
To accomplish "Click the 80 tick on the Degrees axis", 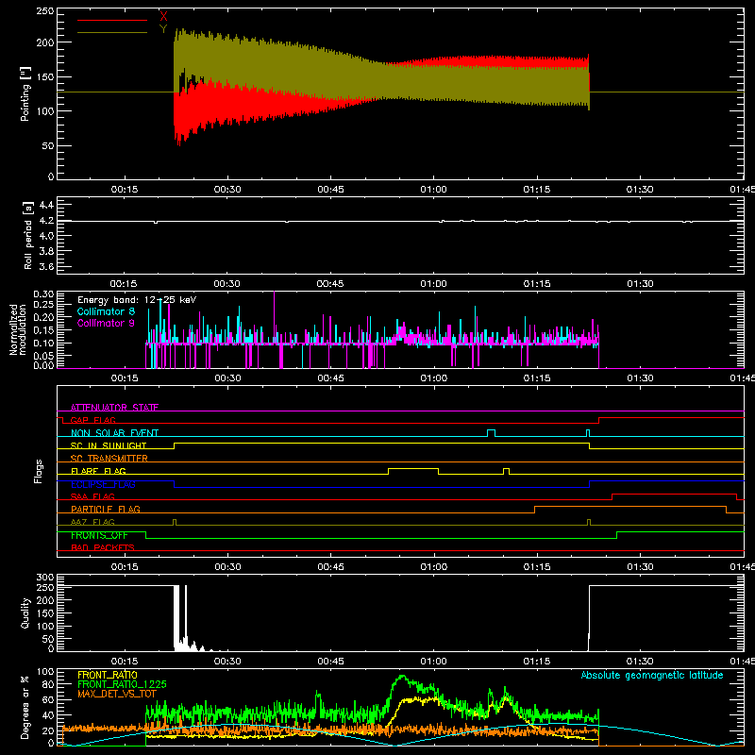I will coord(49,684).
